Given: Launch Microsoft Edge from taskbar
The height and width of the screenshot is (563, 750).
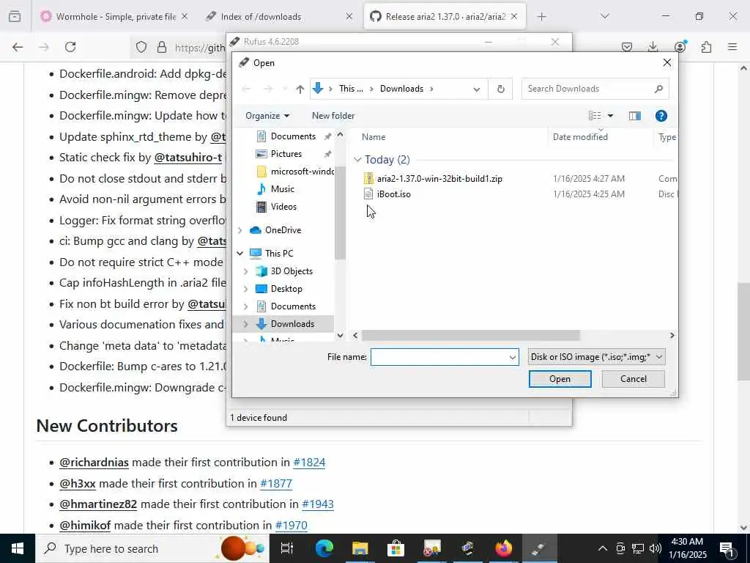Looking at the screenshot, I should (x=324, y=548).
